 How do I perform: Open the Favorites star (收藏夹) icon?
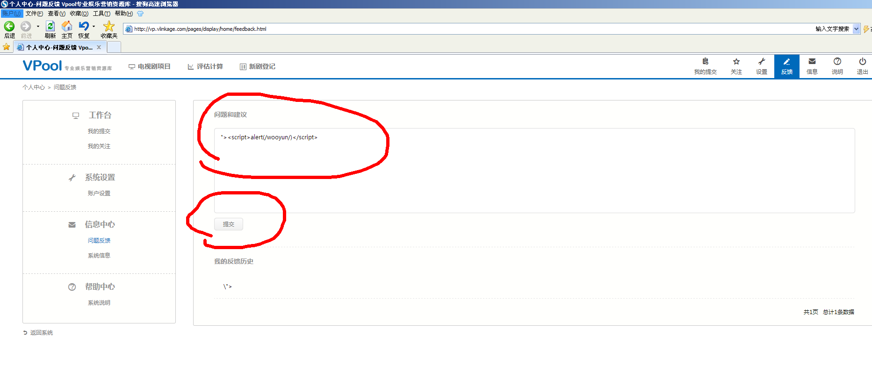pos(109,26)
